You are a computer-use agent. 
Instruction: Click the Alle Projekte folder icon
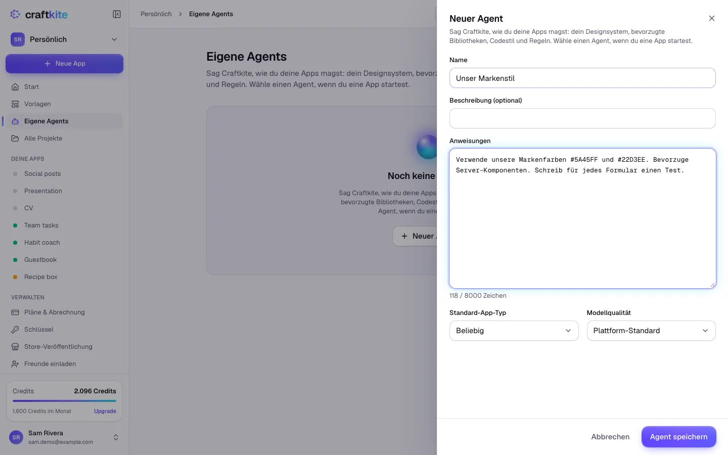(x=15, y=139)
